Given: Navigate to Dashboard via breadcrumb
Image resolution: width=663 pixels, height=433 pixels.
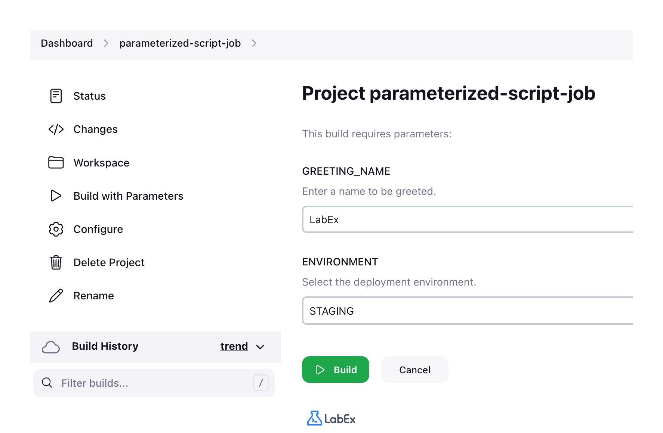Looking at the screenshot, I should tap(67, 43).
